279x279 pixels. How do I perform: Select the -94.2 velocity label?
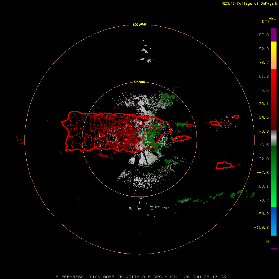tap(263, 214)
